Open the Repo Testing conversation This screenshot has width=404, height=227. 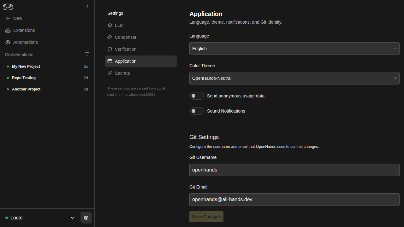pyautogui.click(x=47, y=78)
